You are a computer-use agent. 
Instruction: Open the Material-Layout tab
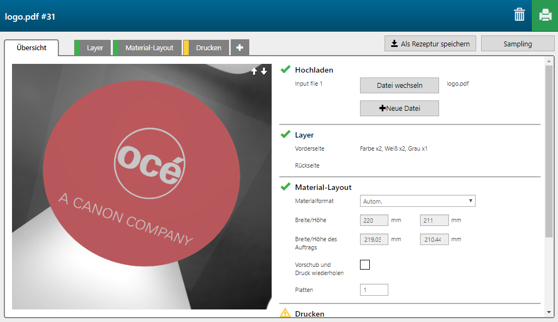(147, 47)
